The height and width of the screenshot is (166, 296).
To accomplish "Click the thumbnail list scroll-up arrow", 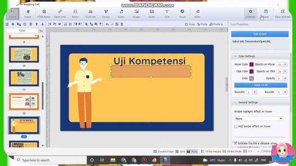I will click(43, 36).
